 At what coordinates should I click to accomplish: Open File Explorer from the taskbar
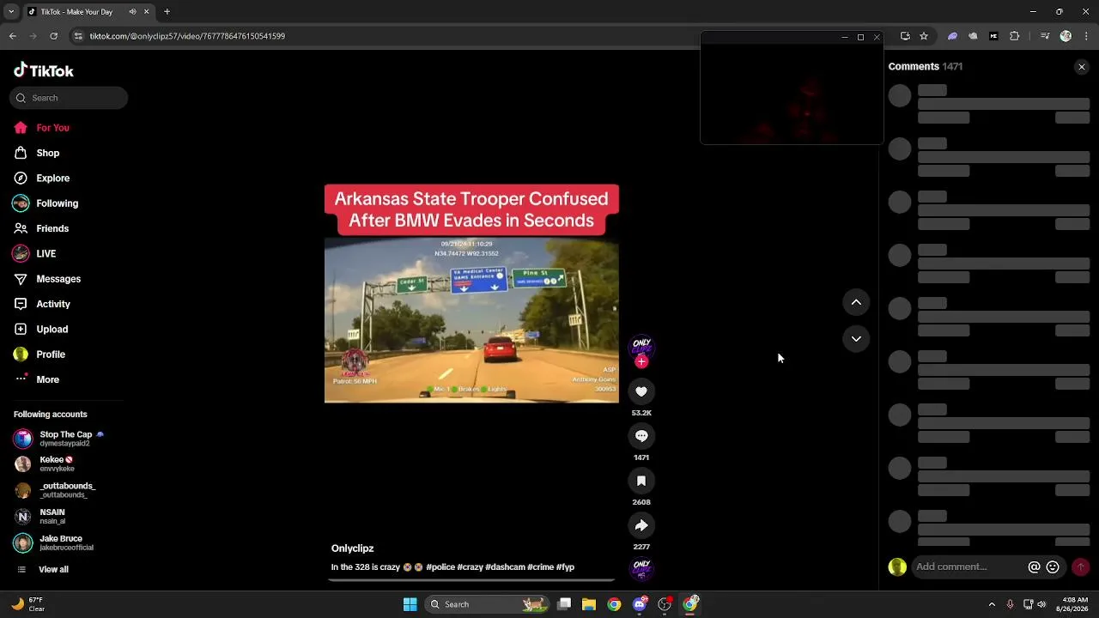tap(589, 604)
